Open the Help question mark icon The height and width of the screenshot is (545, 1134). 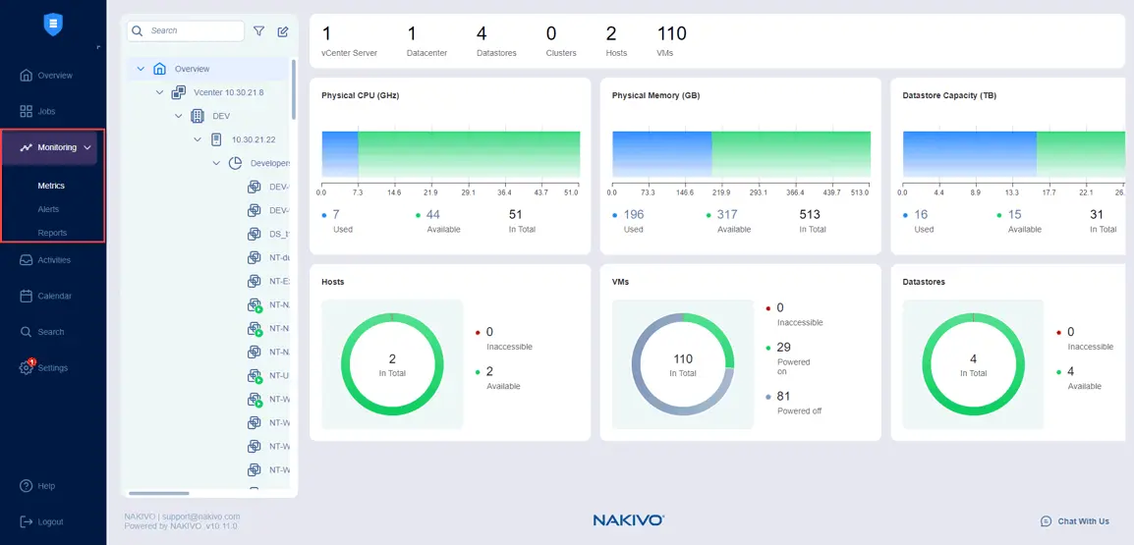pos(26,486)
